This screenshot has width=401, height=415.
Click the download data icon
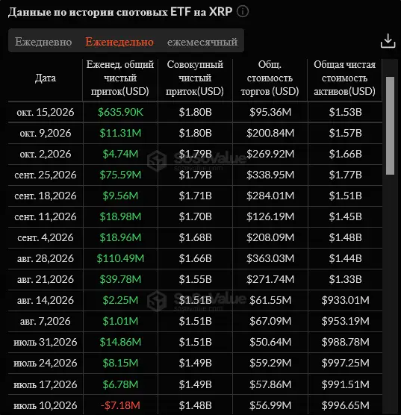click(388, 41)
